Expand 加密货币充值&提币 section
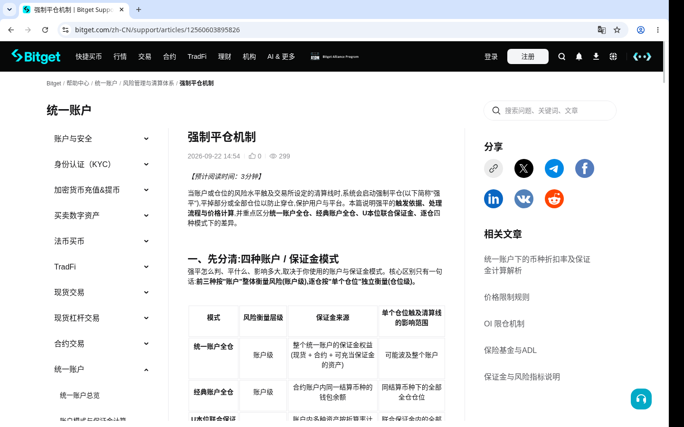684x427 pixels. pos(102,190)
